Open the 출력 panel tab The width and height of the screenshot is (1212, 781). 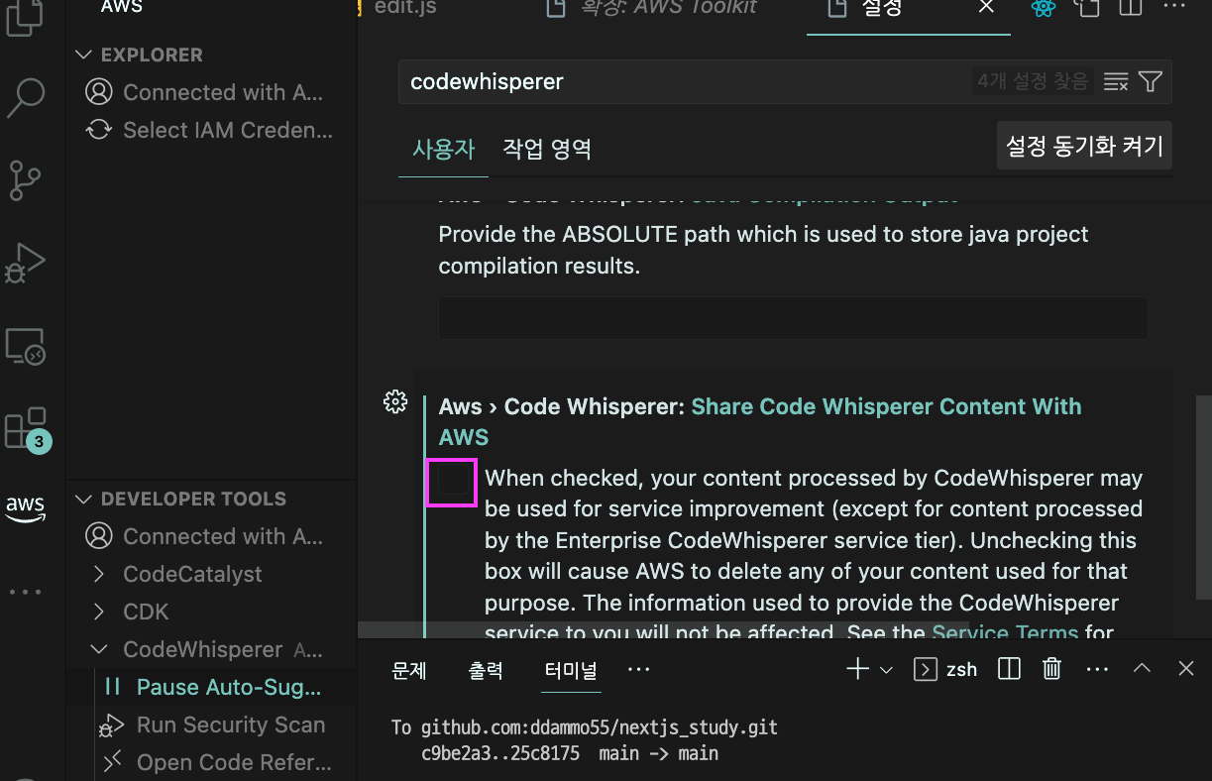pos(486,670)
